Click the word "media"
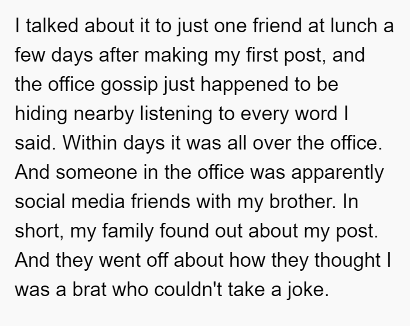Screen dimensions: 410x326 pos(98,202)
